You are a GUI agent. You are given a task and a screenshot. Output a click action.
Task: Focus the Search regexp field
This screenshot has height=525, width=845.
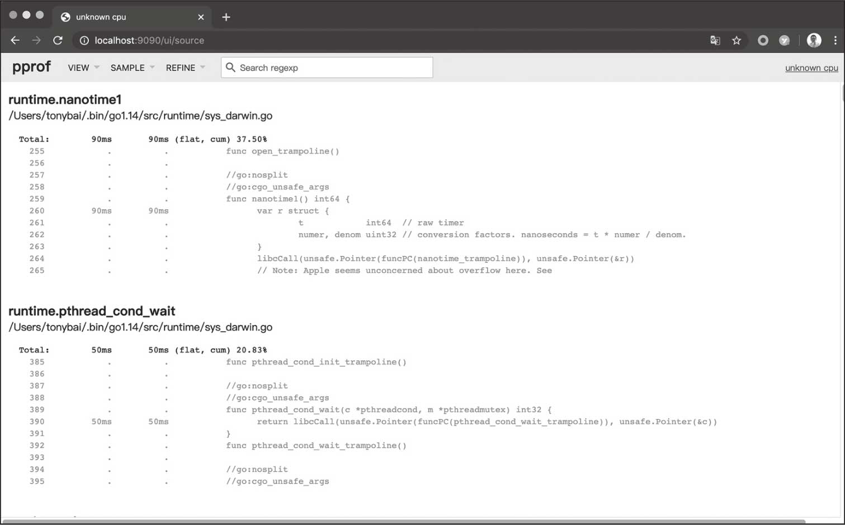tap(333, 68)
